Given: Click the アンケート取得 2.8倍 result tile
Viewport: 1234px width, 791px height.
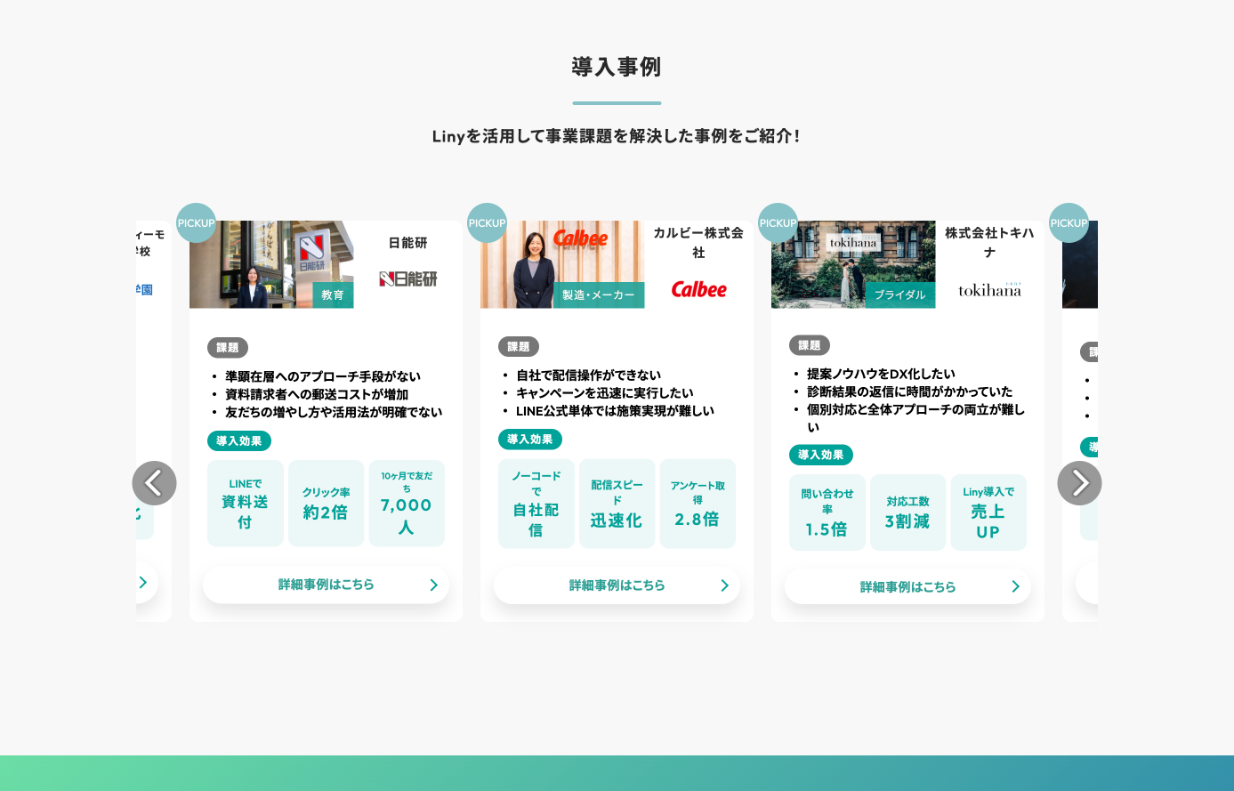Looking at the screenshot, I should (698, 504).
